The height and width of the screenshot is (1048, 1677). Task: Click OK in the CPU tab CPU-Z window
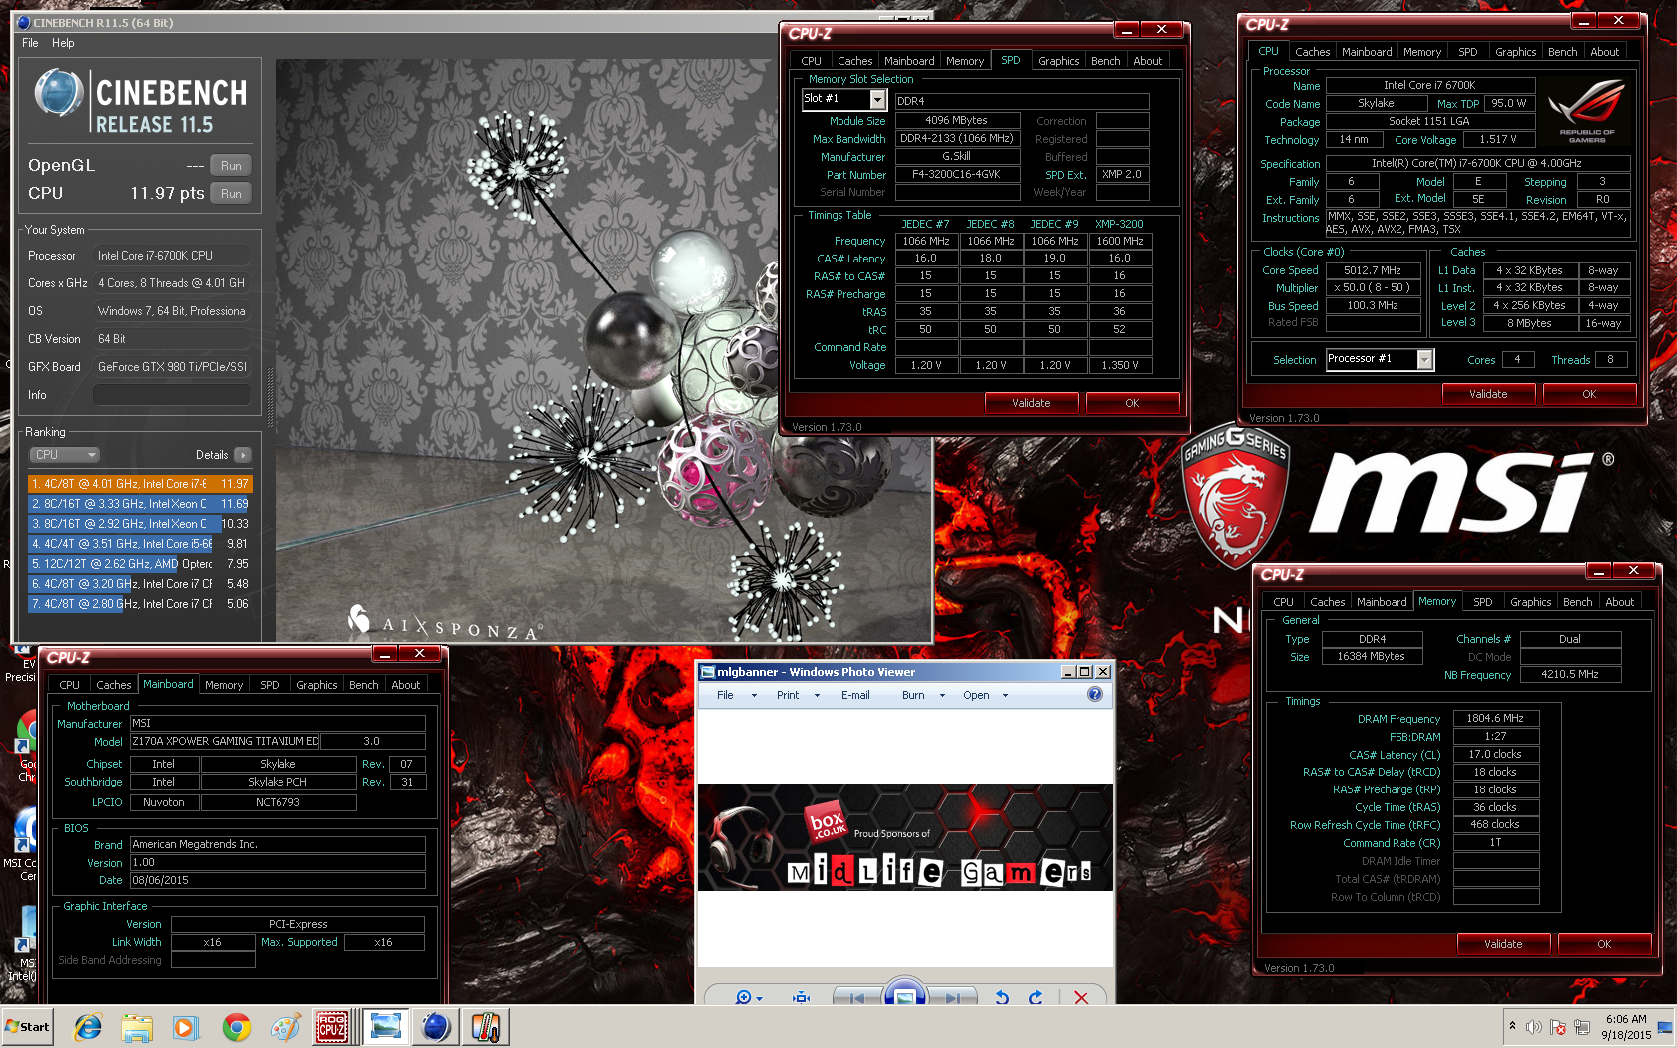(1589, 394)
